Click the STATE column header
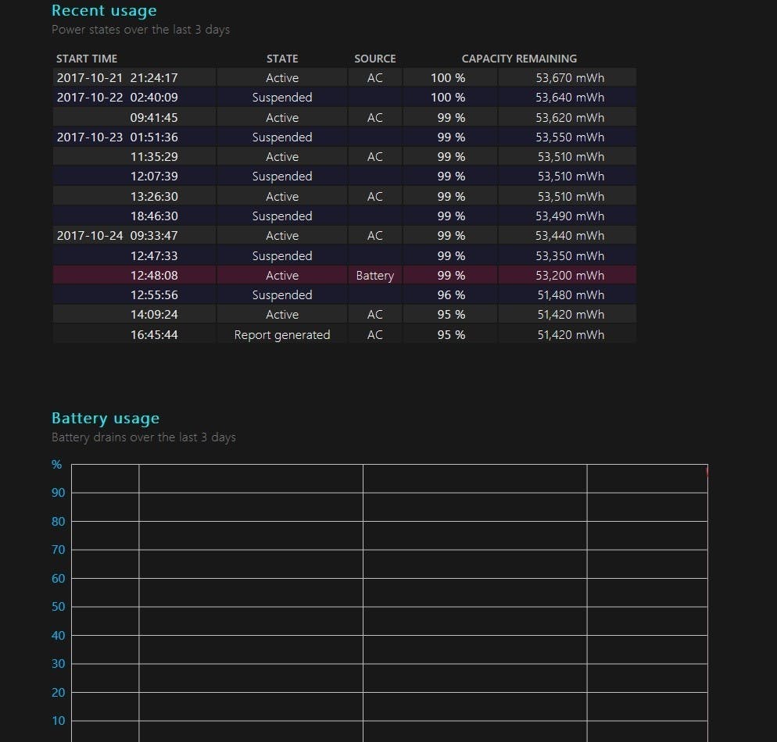The image size is (777, 742). 282,59
